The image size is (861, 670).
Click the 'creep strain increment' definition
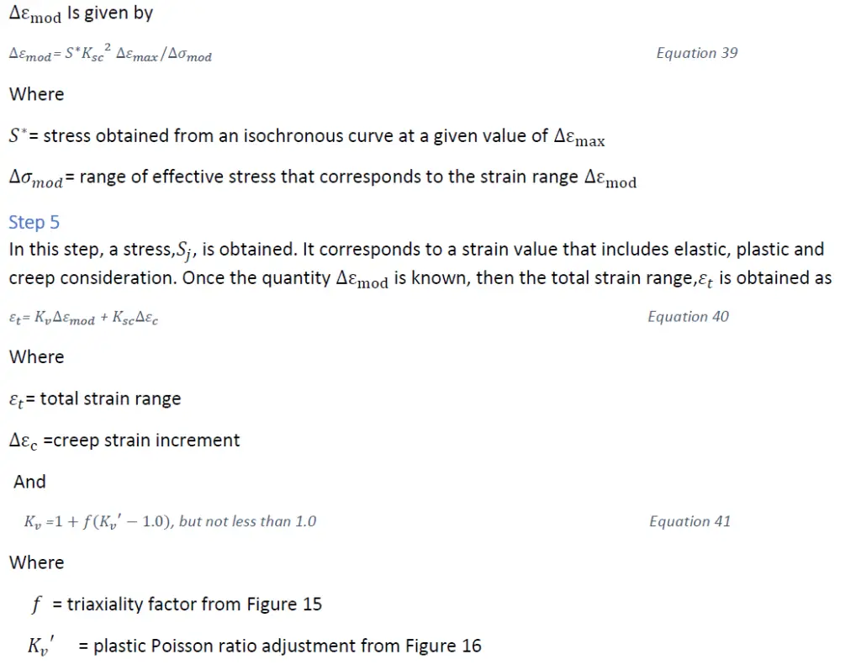coord(124,441)
